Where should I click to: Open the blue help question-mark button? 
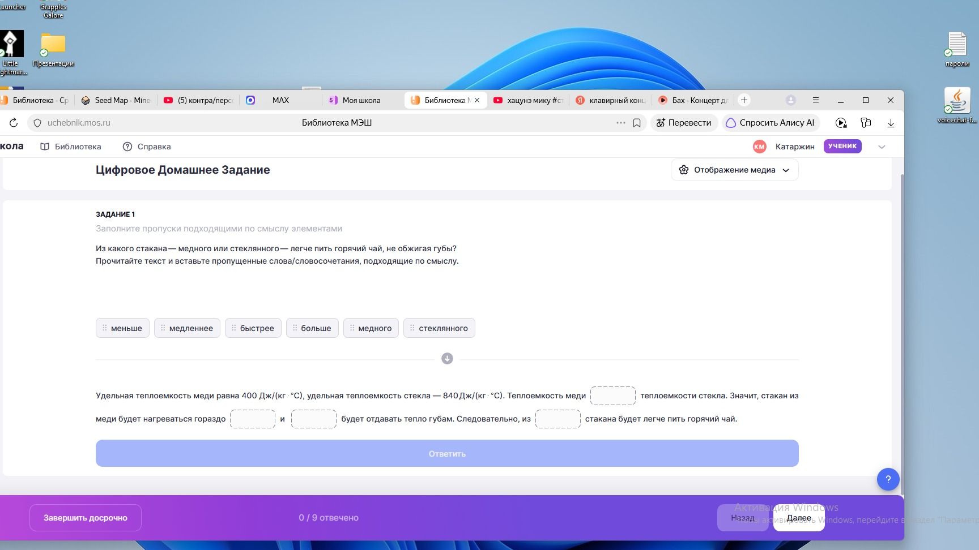pos(888,479)
